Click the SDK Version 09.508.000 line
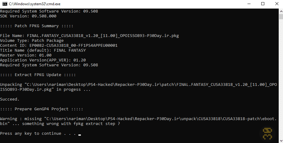The width and height of the screenshot is (283, 143). [28, 16]
